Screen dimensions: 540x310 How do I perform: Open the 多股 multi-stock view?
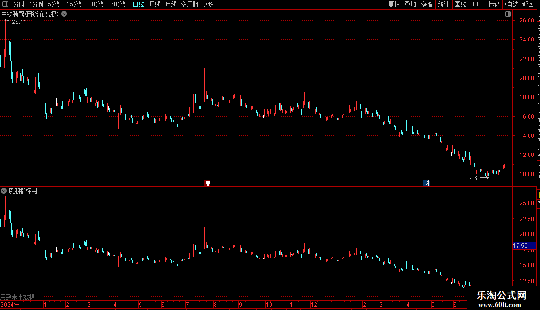point(427,4)
